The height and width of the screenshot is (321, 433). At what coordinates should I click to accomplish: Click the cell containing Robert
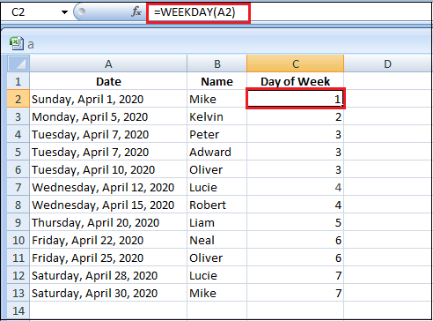pyautogui.click(x=216, y=205)
